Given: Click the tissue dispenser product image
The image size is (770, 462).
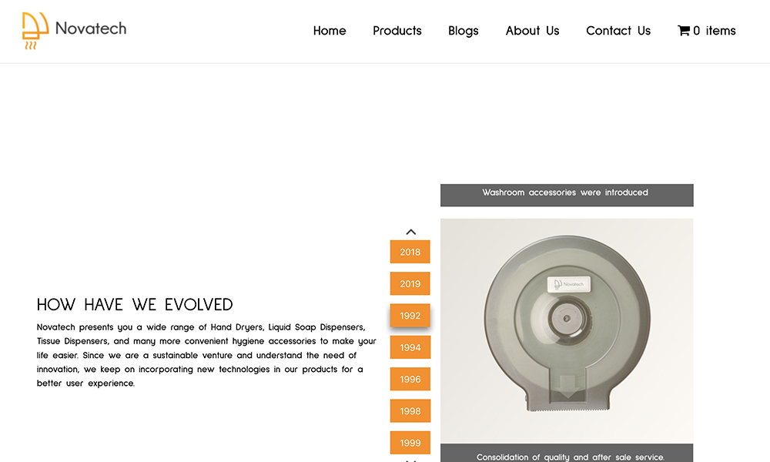Looking at the screenshot, I should click(x=567, y=331).
